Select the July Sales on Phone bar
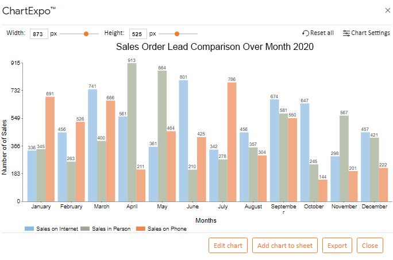The height and width of the screenshot is (260, 393). pyautogui.click(x=232, y=142)
